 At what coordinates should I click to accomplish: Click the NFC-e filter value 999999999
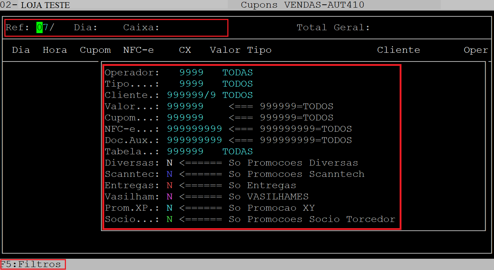pos(195,129)
